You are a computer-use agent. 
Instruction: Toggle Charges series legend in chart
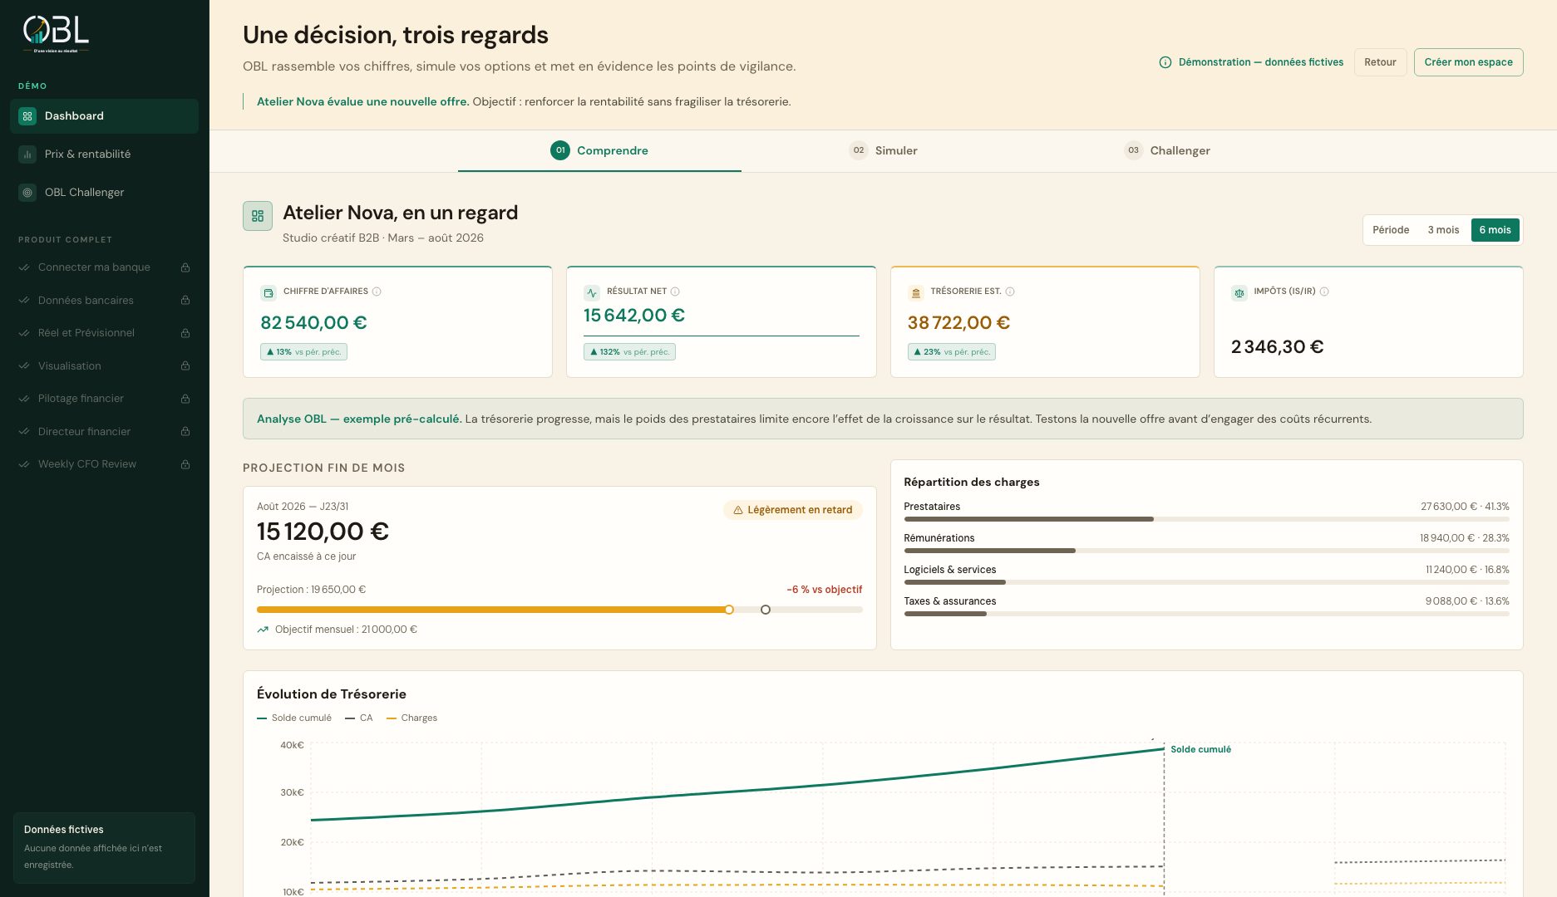(412, 718)
